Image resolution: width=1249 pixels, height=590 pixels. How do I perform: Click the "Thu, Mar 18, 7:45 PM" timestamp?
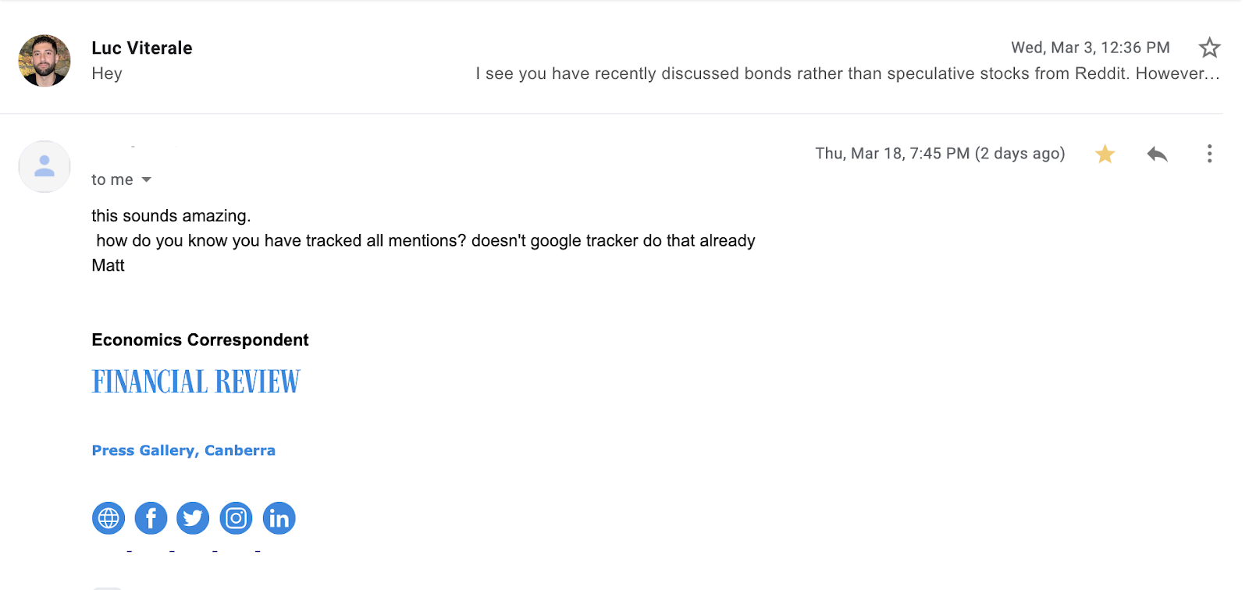(x=939, y=154)
